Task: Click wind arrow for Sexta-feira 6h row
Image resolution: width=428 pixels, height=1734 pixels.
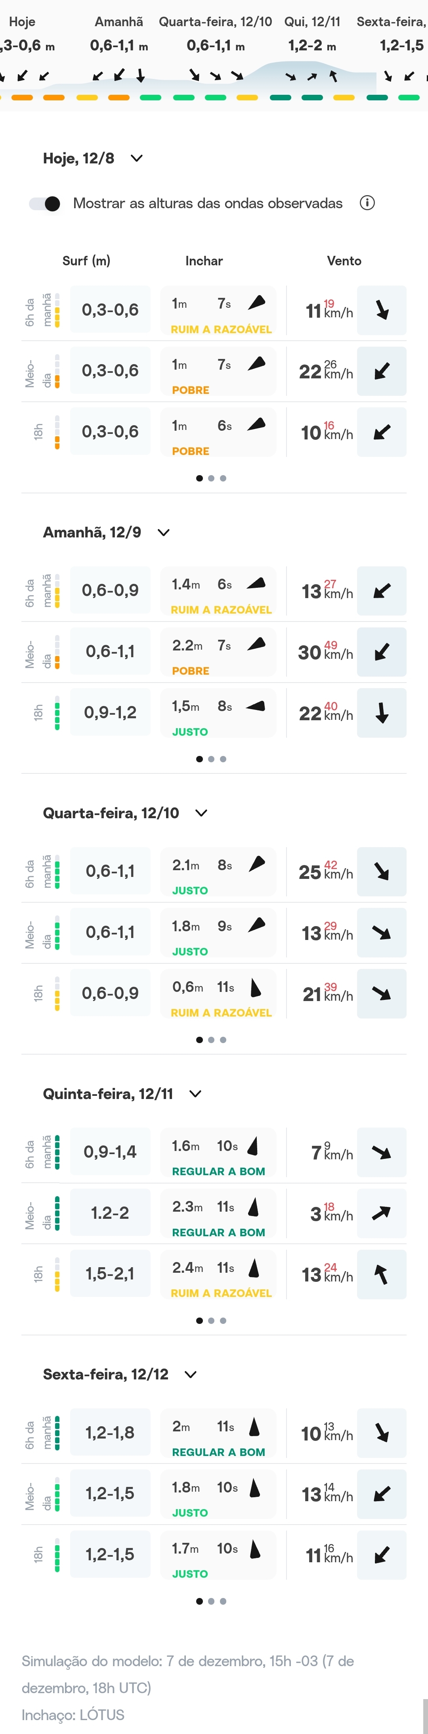Action: pos(382,1433)
